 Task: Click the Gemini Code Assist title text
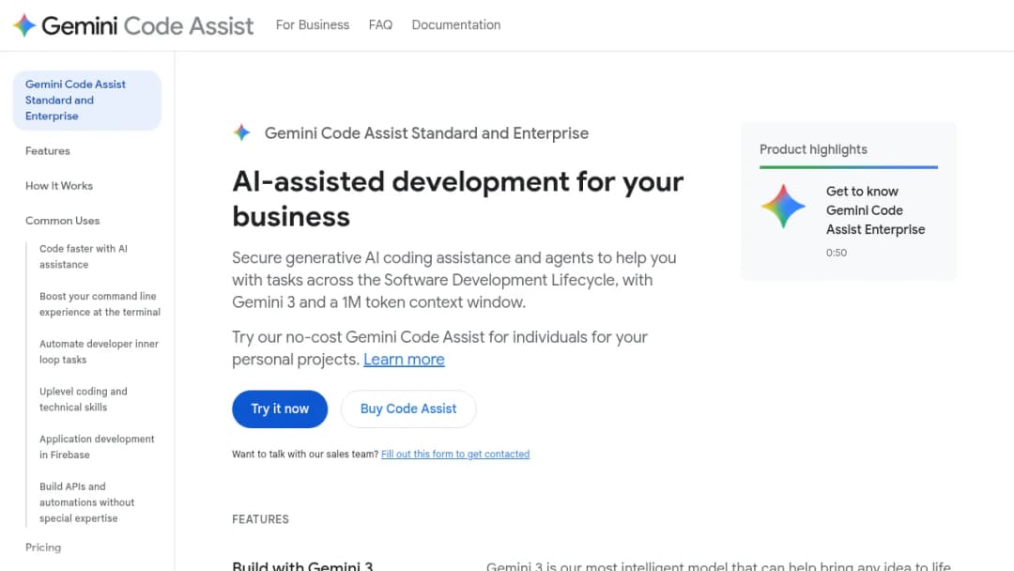click(147, 25)
